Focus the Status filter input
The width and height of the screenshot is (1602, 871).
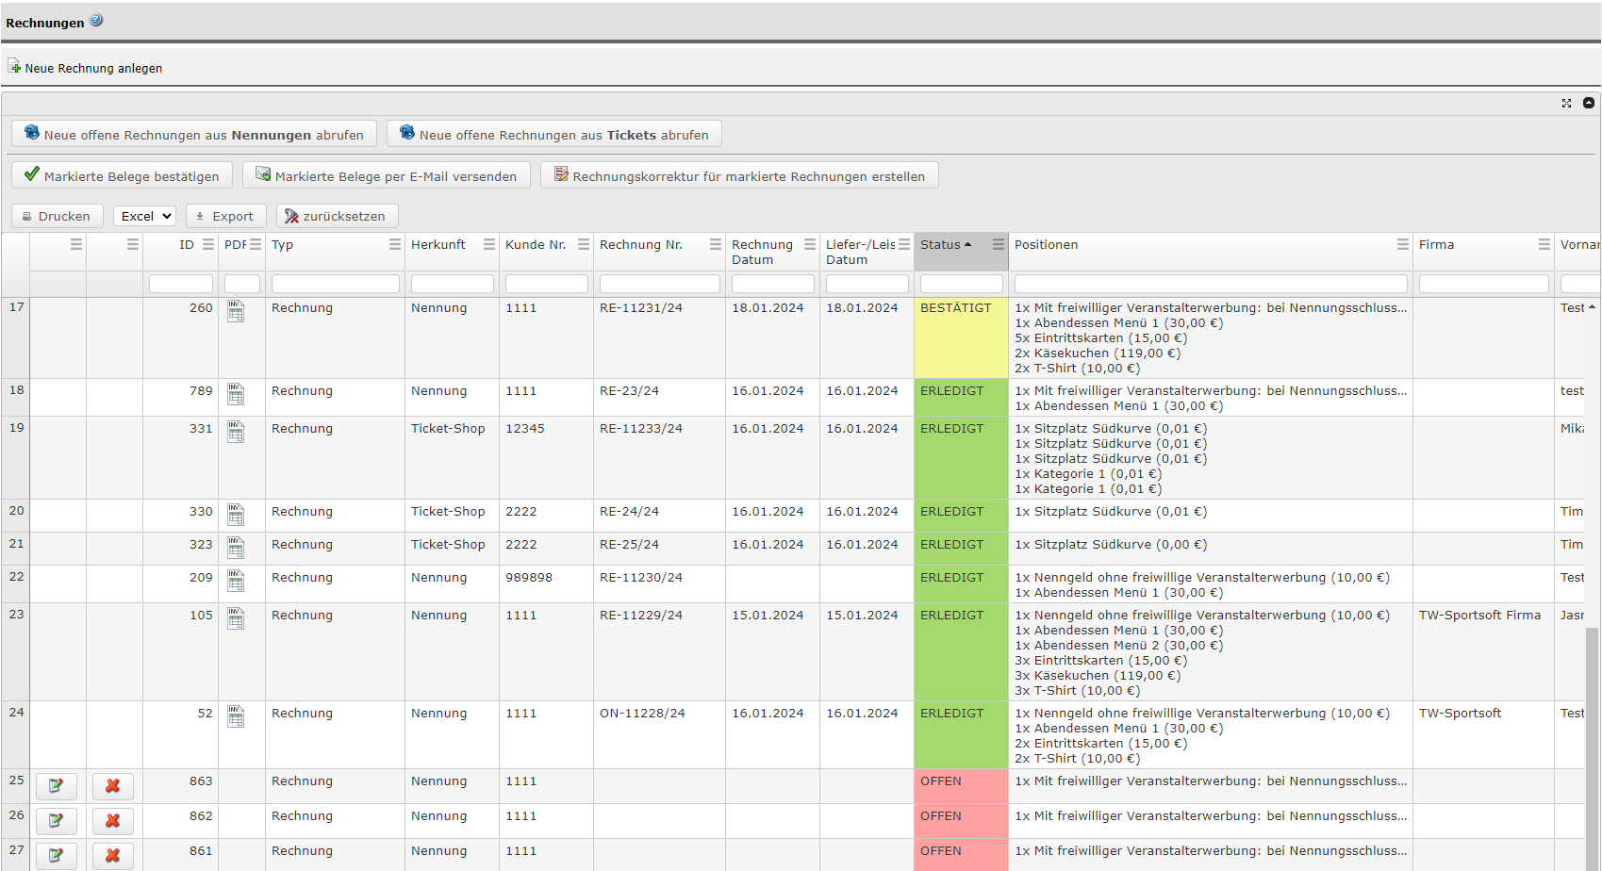(x=962, y=284)
